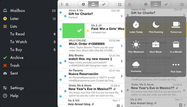Viewport: 187px width, 107px height.
Task: Expand chevron on MUJI ONLINE email row
Action: (x=122, y=46)
